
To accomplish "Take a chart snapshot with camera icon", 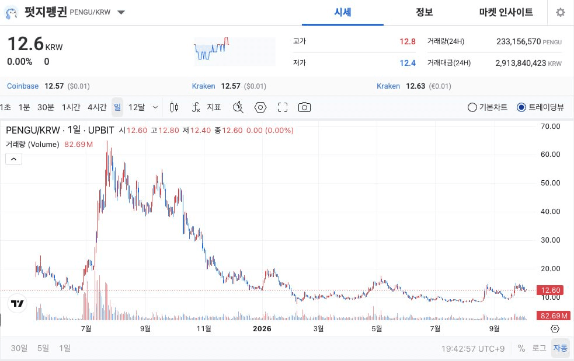I will 304,107.
